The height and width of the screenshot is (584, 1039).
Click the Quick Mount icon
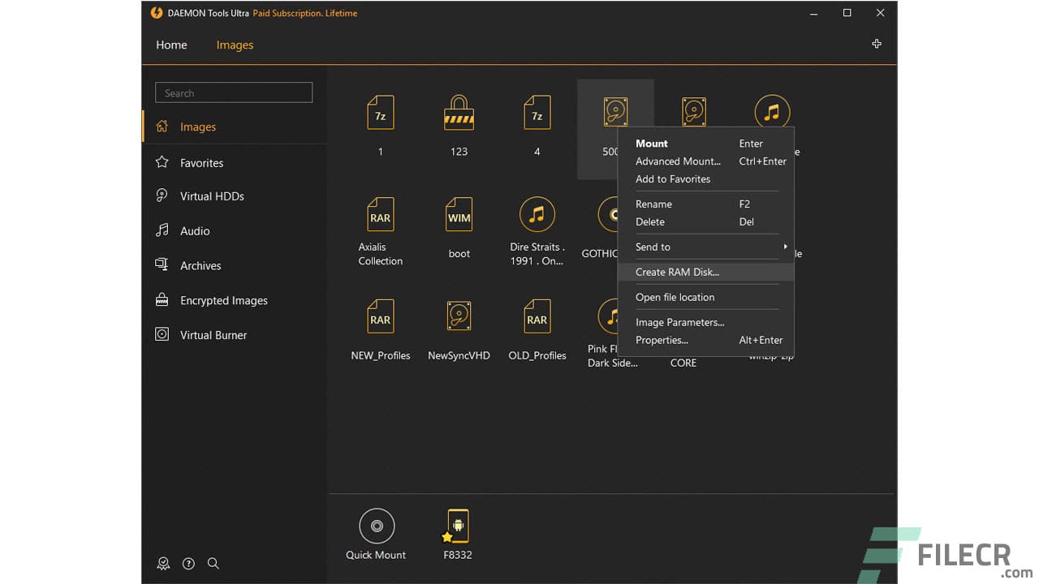click(x=376, y=526)
